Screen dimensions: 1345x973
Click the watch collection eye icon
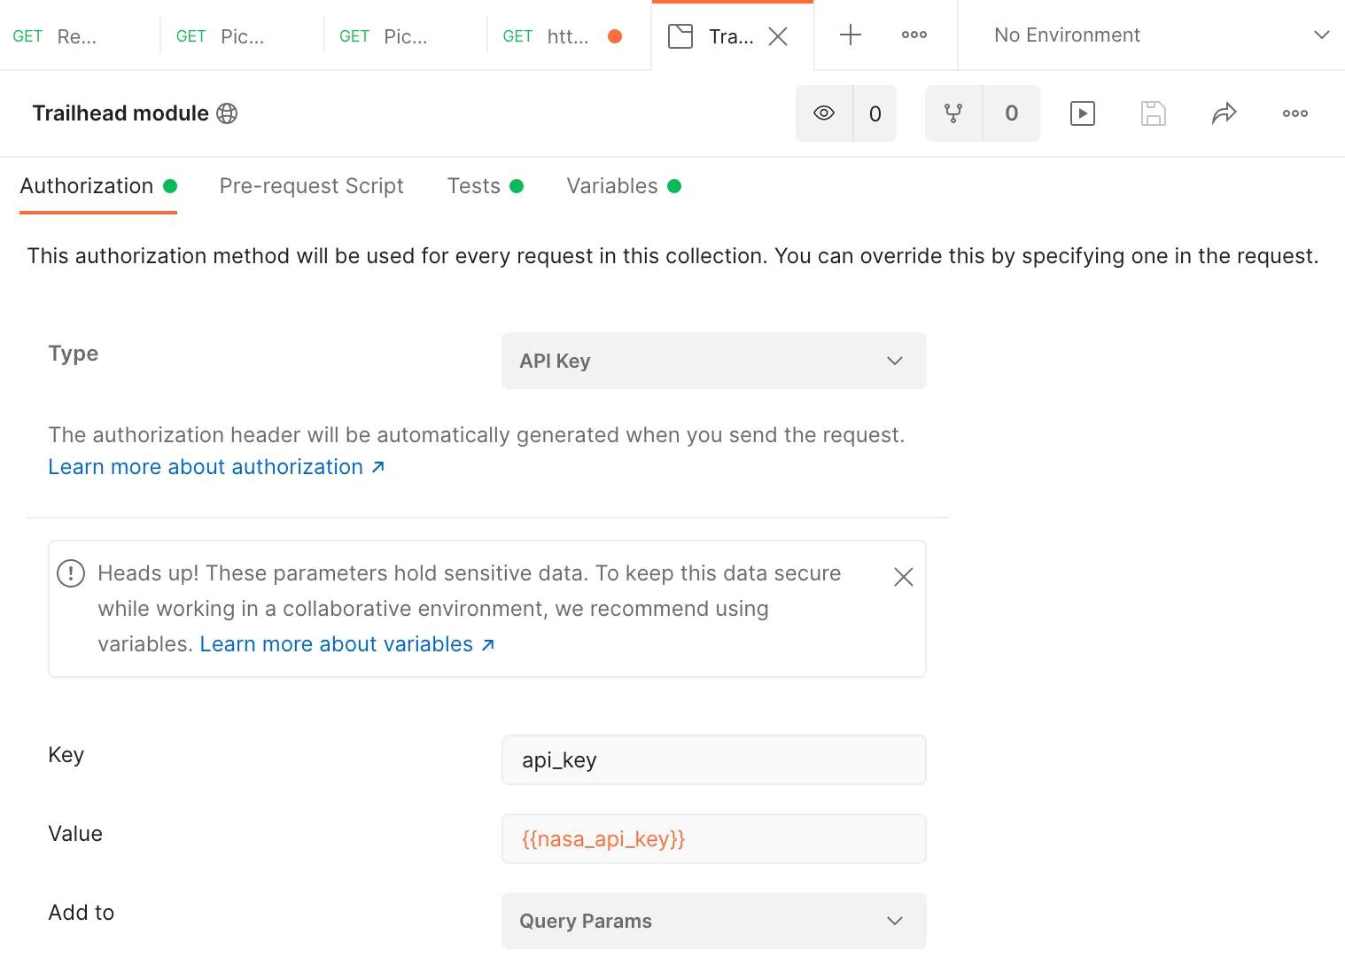[x=824, y=113]
